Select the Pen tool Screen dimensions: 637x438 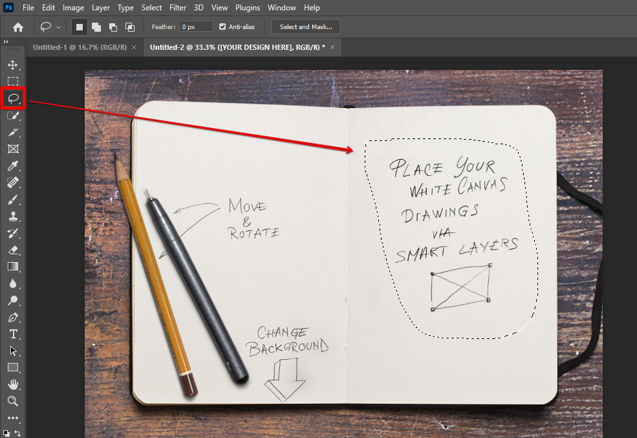(x=12, y=317)
